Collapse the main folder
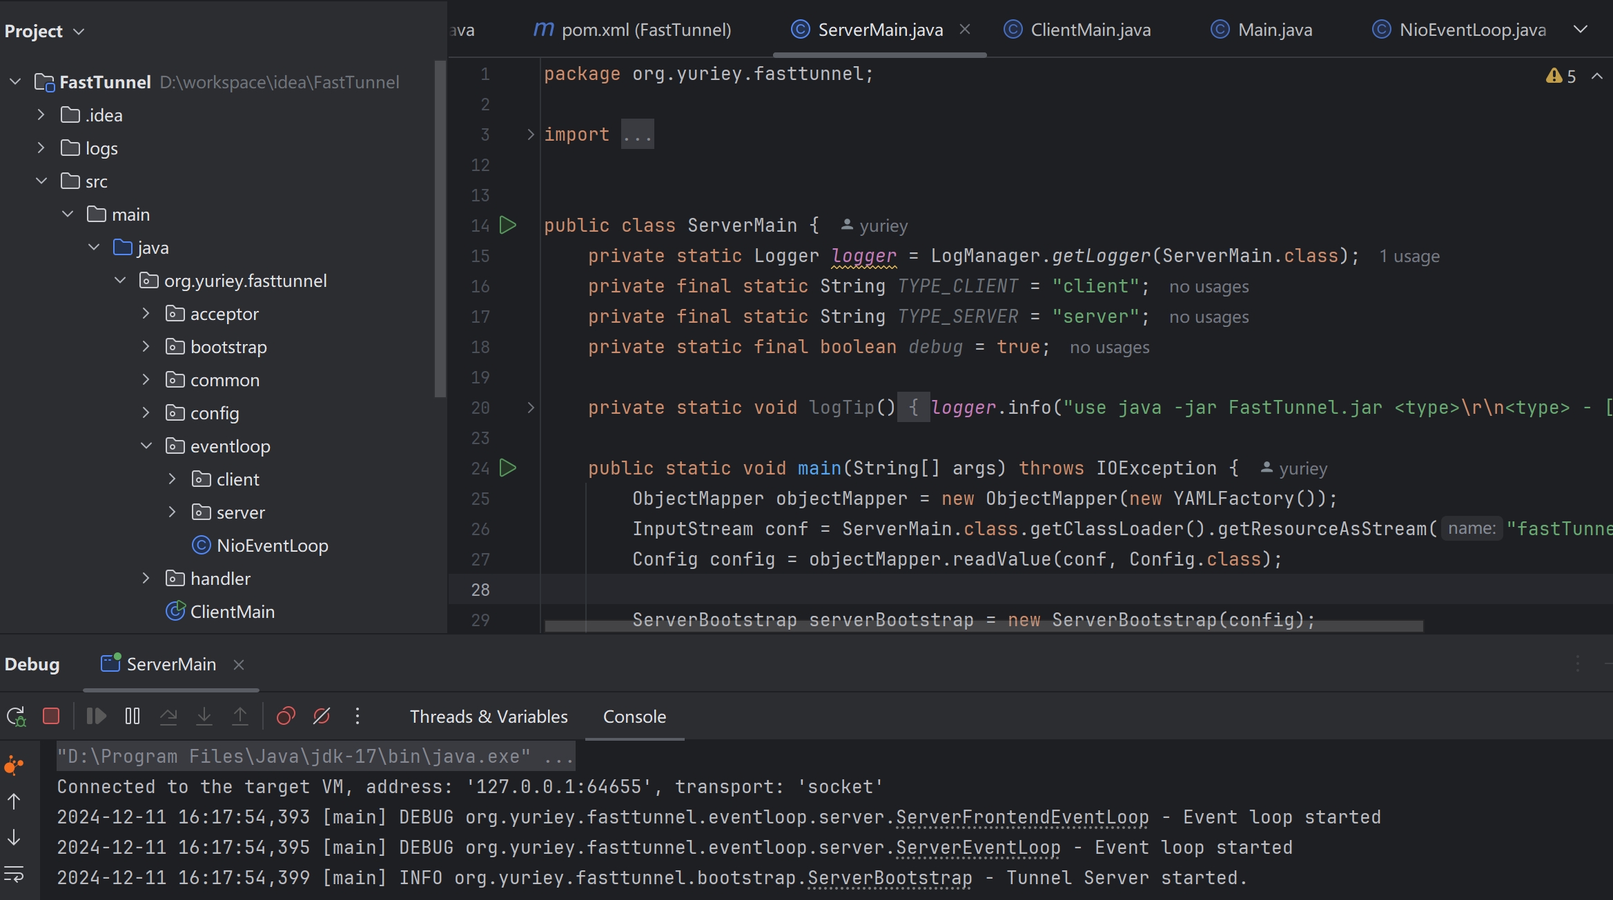 coord(68,214)
